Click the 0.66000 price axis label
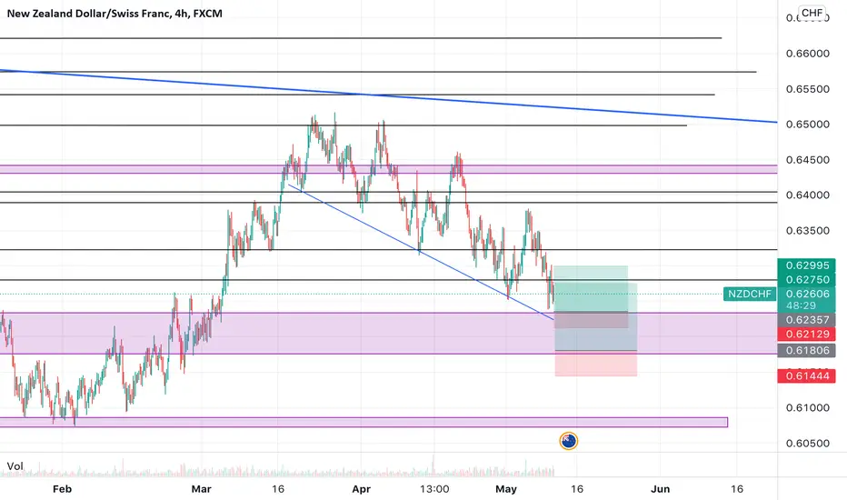Screen dimensions: 847x500 (x=807, y=54)
